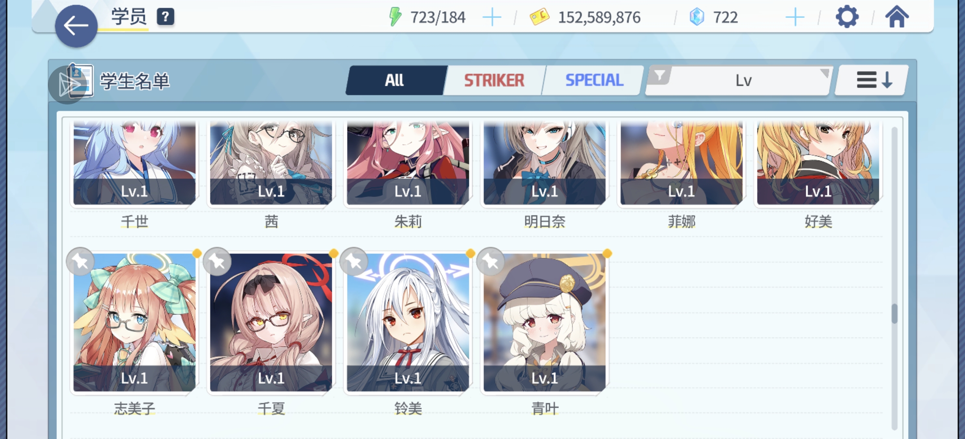Image resolution: width=965 pixels, height=439 pixels.
Task: Click the student list scrollbar handle
Action: [x=894, y=313]
